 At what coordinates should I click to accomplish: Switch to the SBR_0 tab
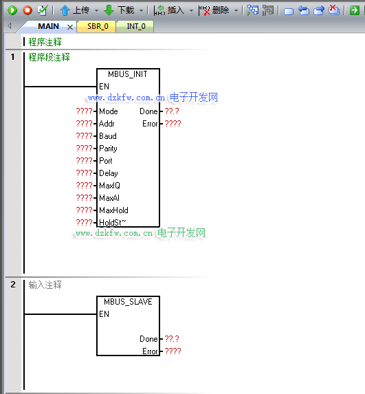[98, 26]
